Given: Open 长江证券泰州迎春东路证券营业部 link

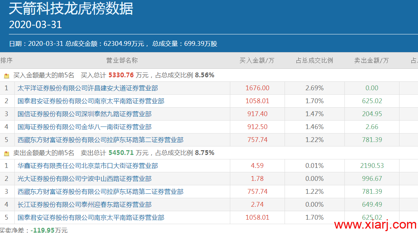Looking at the screenshot, I should click(85, 205).
